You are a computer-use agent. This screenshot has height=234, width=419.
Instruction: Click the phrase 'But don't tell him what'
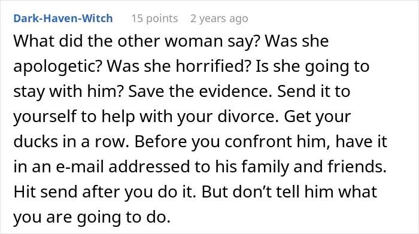[289, 192]
